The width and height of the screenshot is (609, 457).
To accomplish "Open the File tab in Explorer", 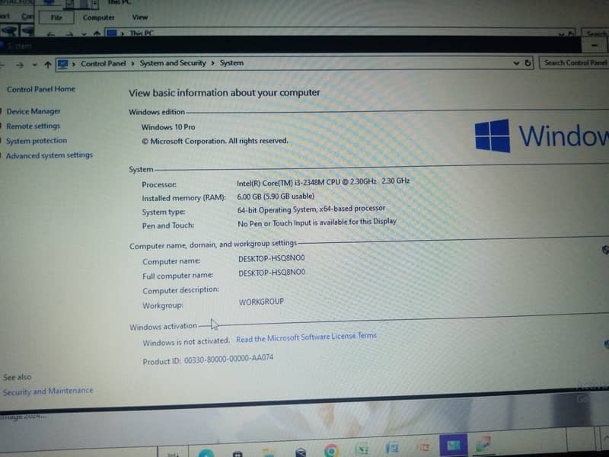I will (x=56, y=17).
